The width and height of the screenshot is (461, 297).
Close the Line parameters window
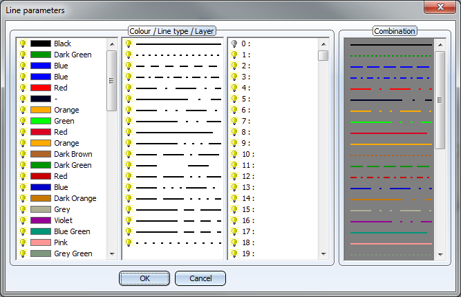click(440, 7)
